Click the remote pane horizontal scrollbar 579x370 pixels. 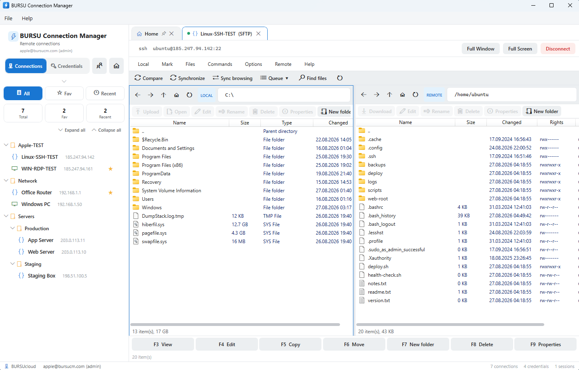(450, 324)
